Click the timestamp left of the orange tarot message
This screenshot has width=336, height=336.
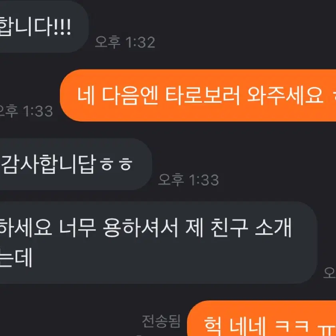tap(26, 111)
